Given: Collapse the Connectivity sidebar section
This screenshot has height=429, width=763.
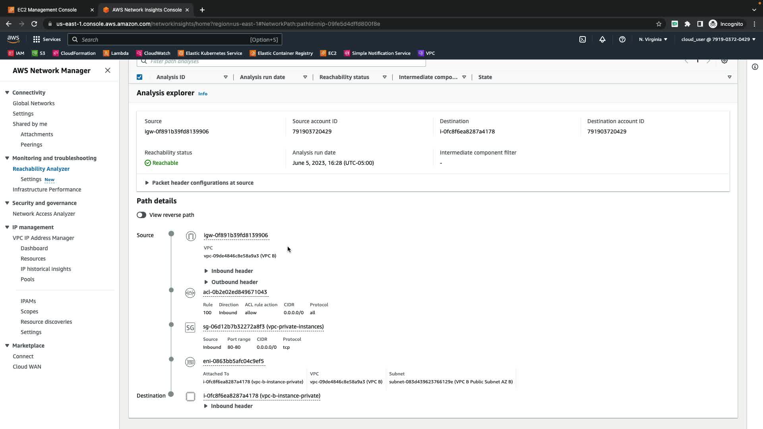Looking at the screenshot, I should pos(7,93).
